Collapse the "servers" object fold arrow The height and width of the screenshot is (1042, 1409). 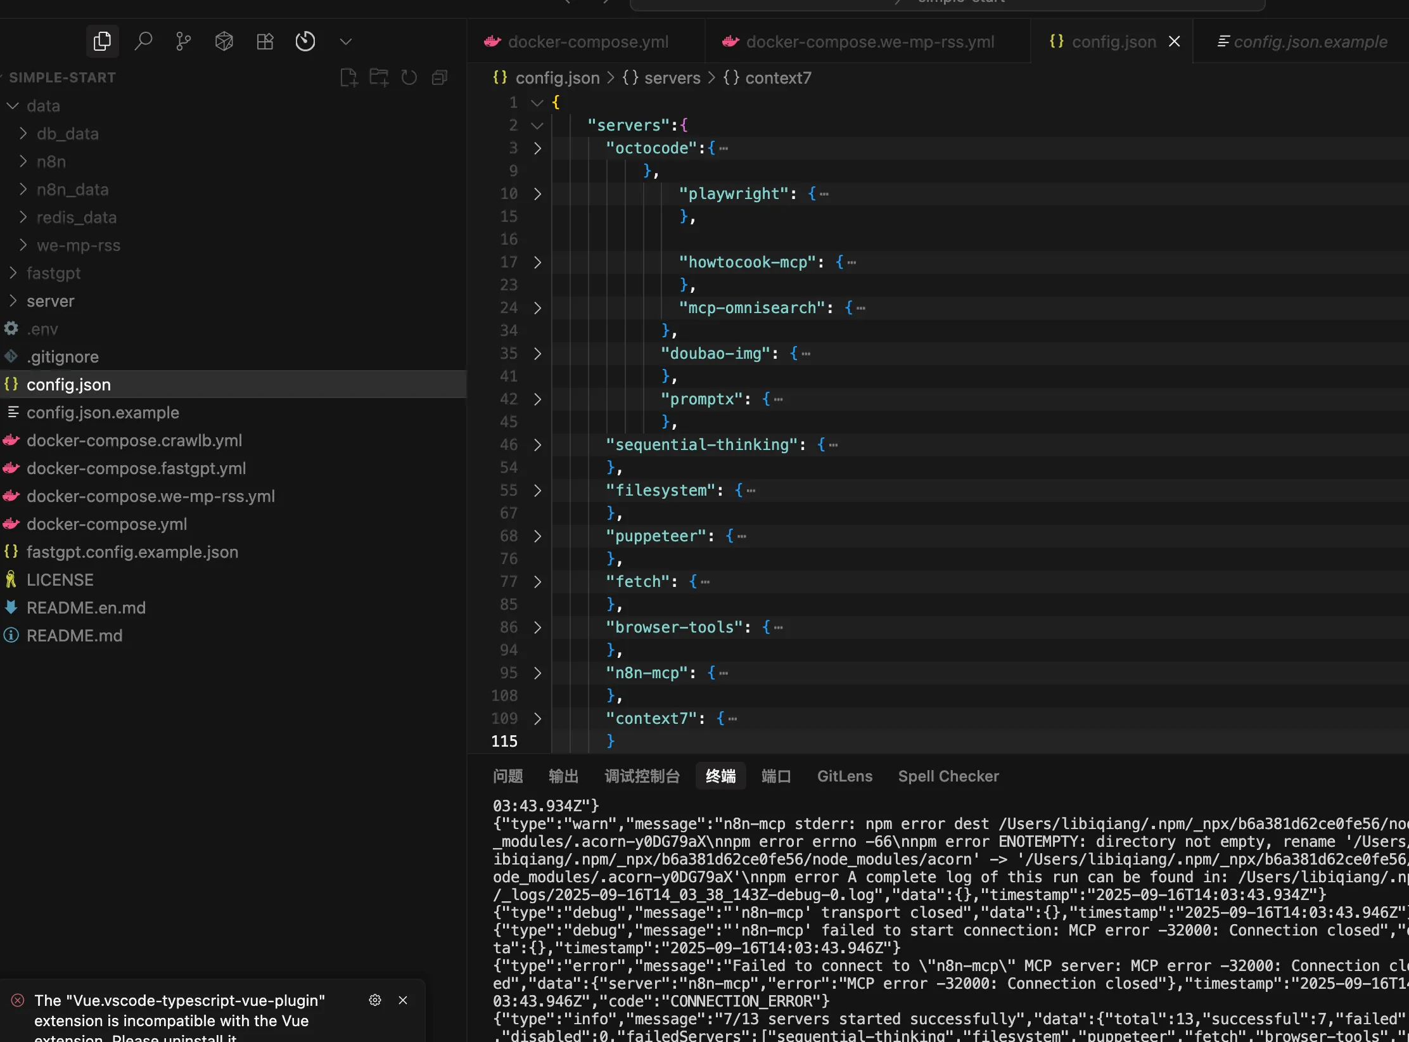click(x=537, y=125)
